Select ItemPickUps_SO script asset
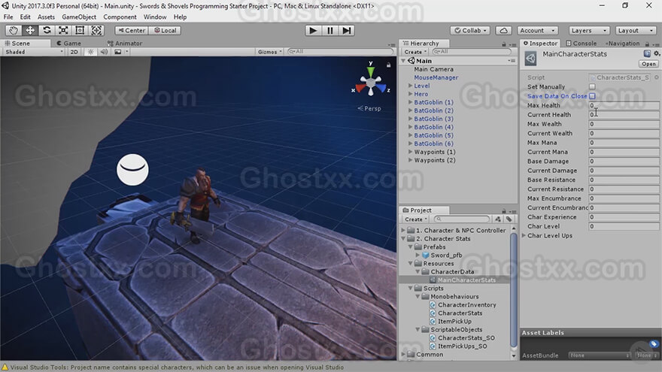Image resolution: width=662 pixels, height=372 pixels. point(463,346)
